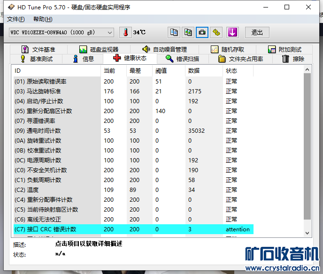The image size is (323, 274).
Task: Switch to the 磁盘监视器 tab
Action: [x=99, y=49]
